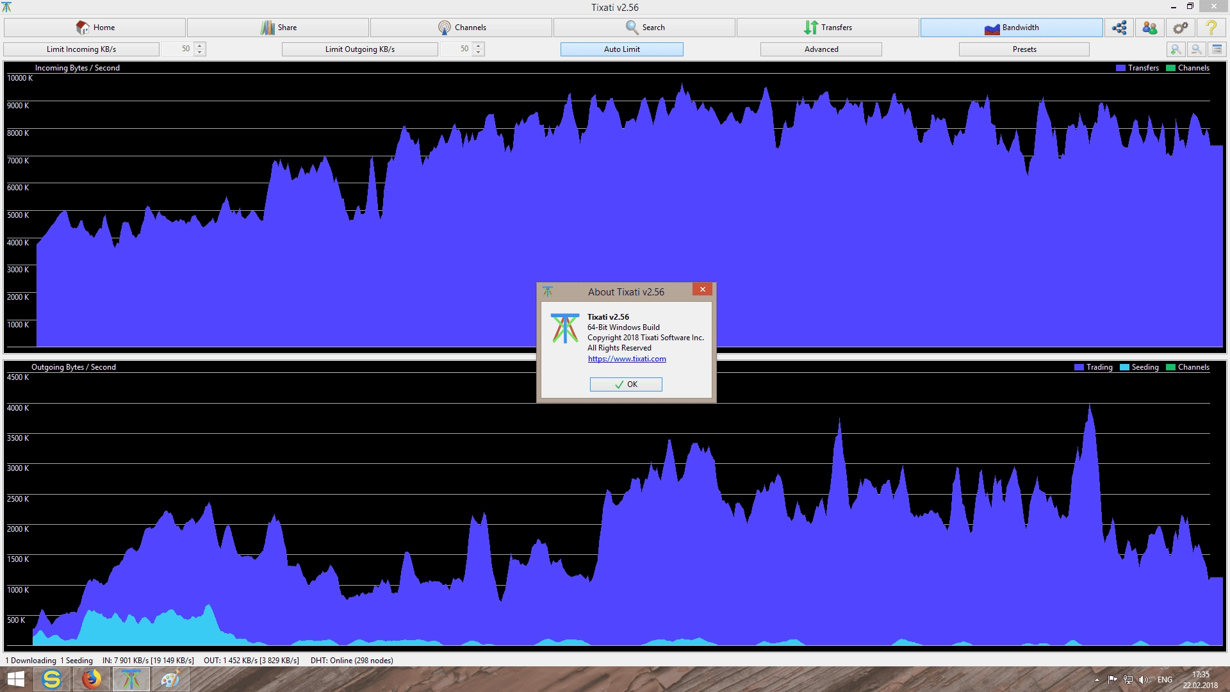The image size is (1230, 692).
Task: Click the 'IN: 7 901 KB/s' status entry
Action: (x=148, y=661)
